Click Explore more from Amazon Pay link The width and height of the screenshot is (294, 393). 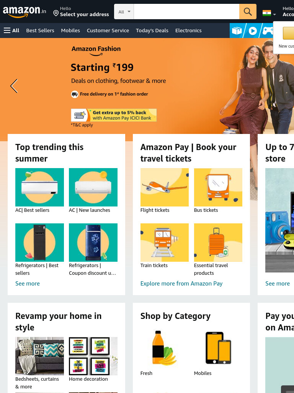point(181,284)
